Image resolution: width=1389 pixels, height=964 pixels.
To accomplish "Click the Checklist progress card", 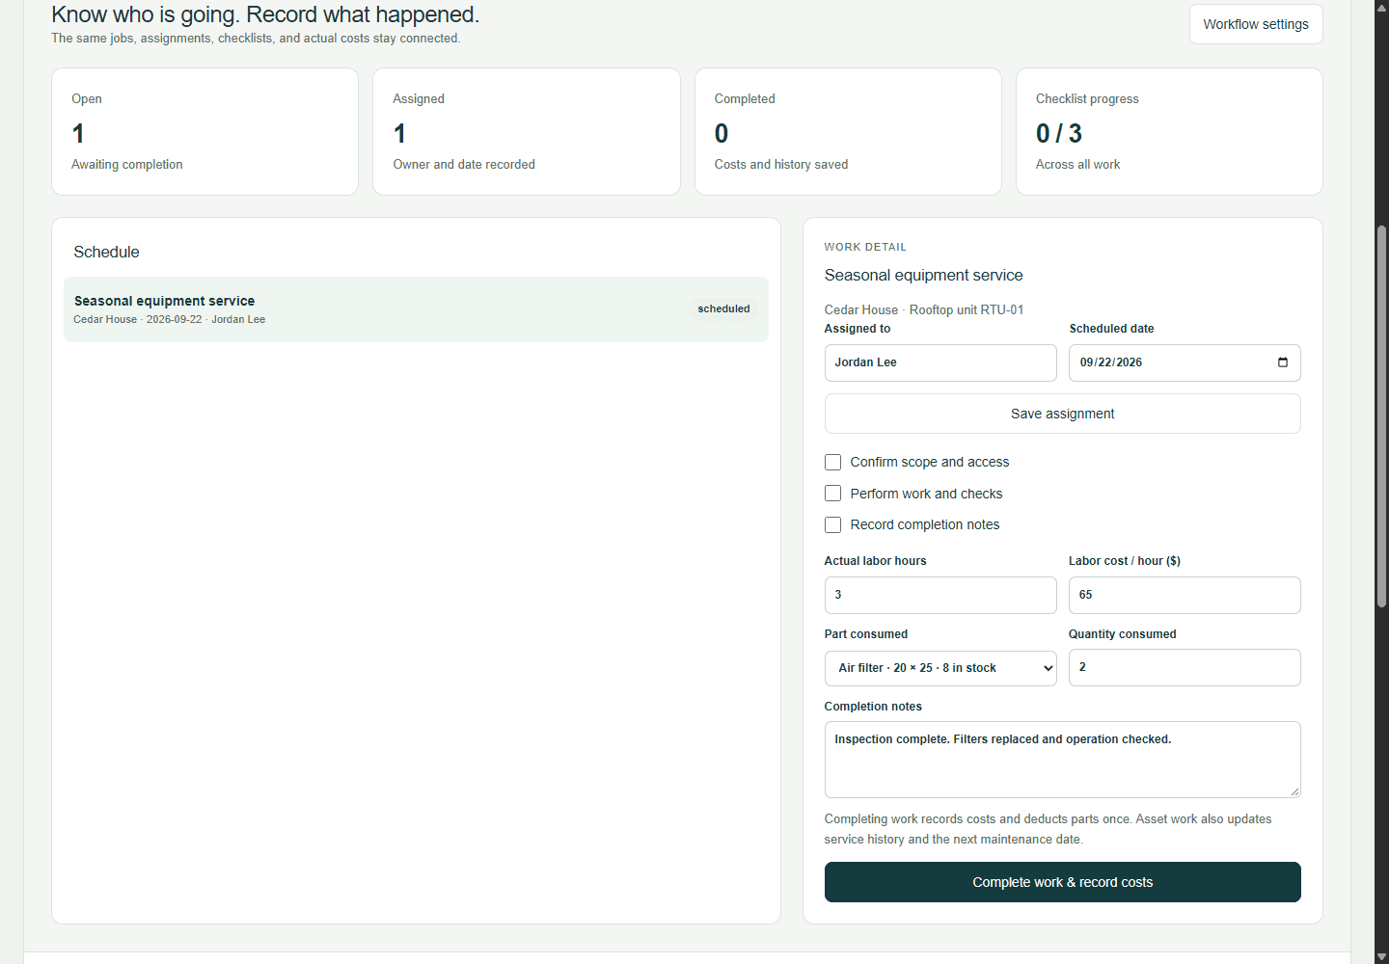I will click(1169, 131).
